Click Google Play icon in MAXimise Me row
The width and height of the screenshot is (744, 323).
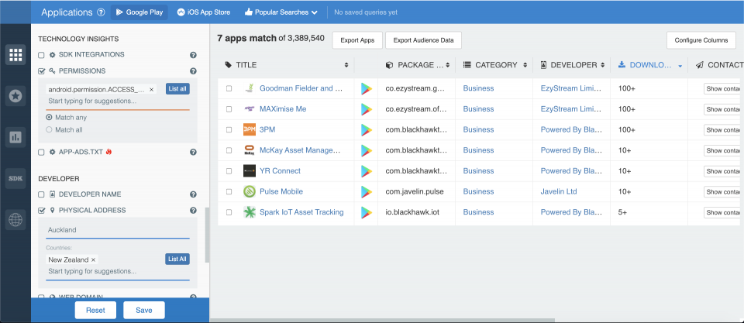tap(366, 109)
